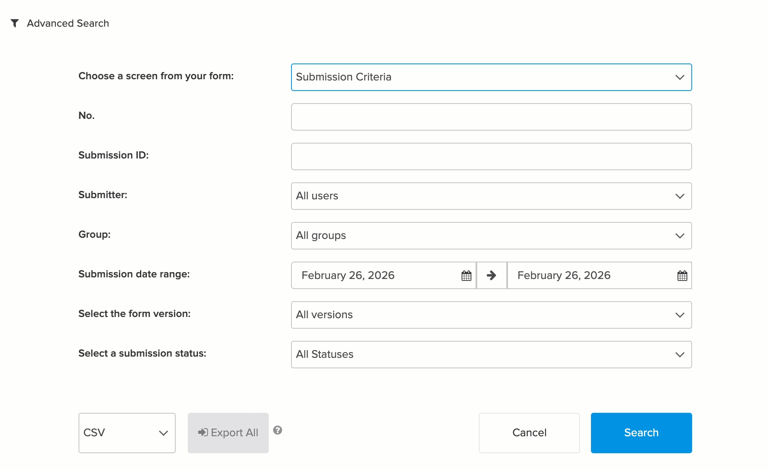Click the chevron on the Submitter dropdown

(x=680, y=196)
